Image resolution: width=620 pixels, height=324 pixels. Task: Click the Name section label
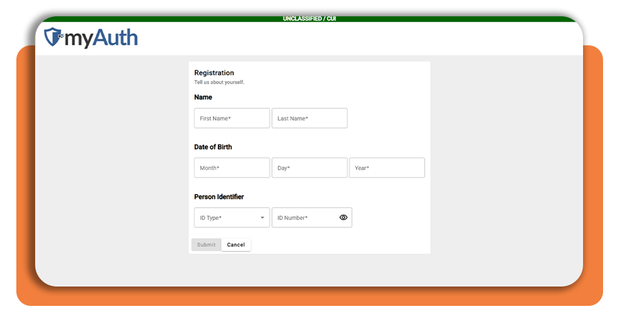pyautogui.click(x=203, y=97)
